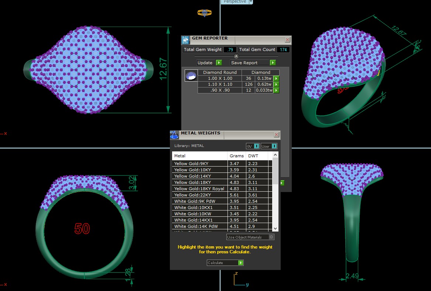
Task: Toggle the GV library switch
Action: [256, 146]
